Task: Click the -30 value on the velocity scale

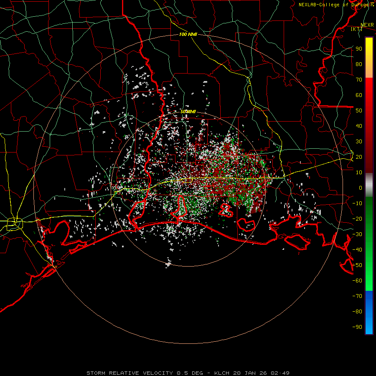Action: click(357, 234)
